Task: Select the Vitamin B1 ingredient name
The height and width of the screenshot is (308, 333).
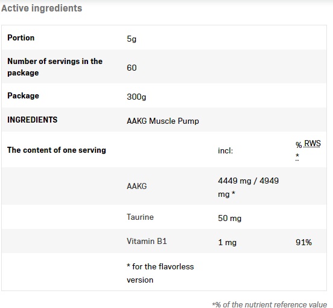Action: 147,241
